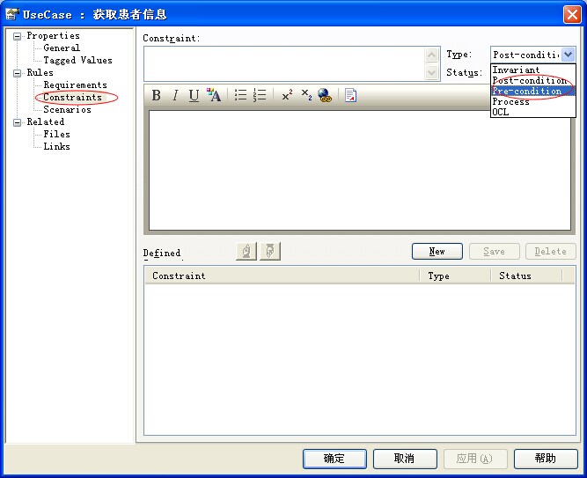Click the Delete constraint button
Viewport: 587px width, 478px height.
pyautogui.click(x=550, y=252)
